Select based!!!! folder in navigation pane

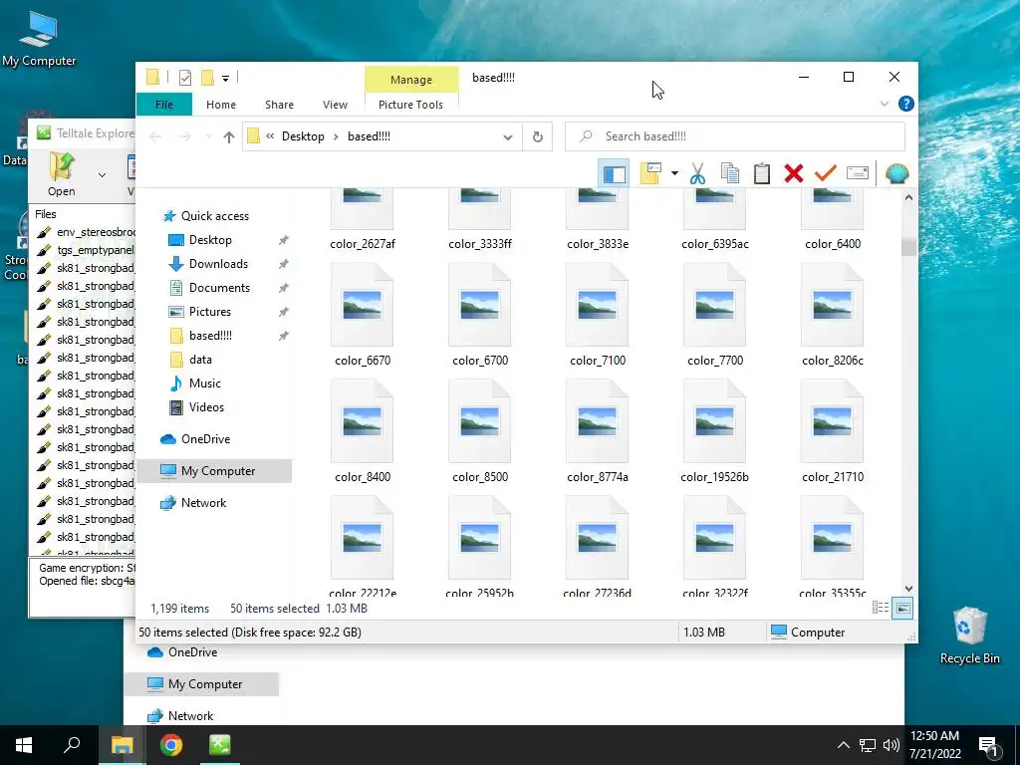tap(210, 336)
